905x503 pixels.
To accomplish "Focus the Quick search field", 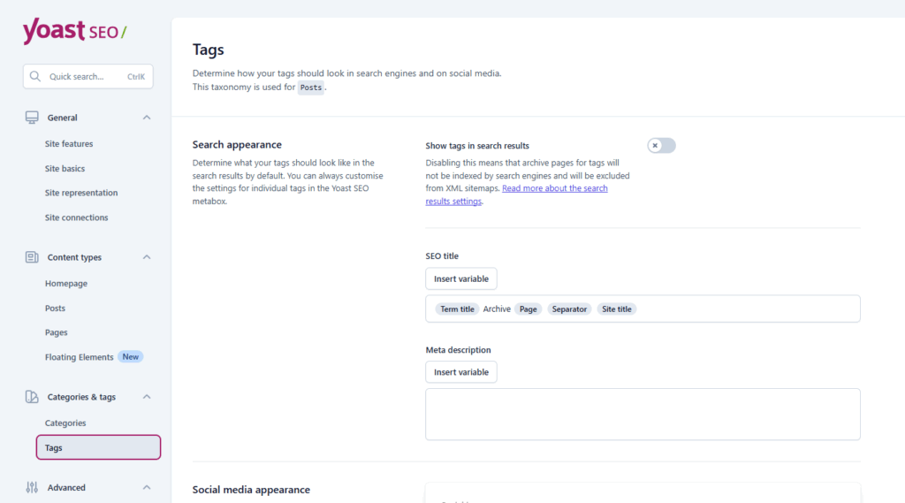I will pos(87,77).
